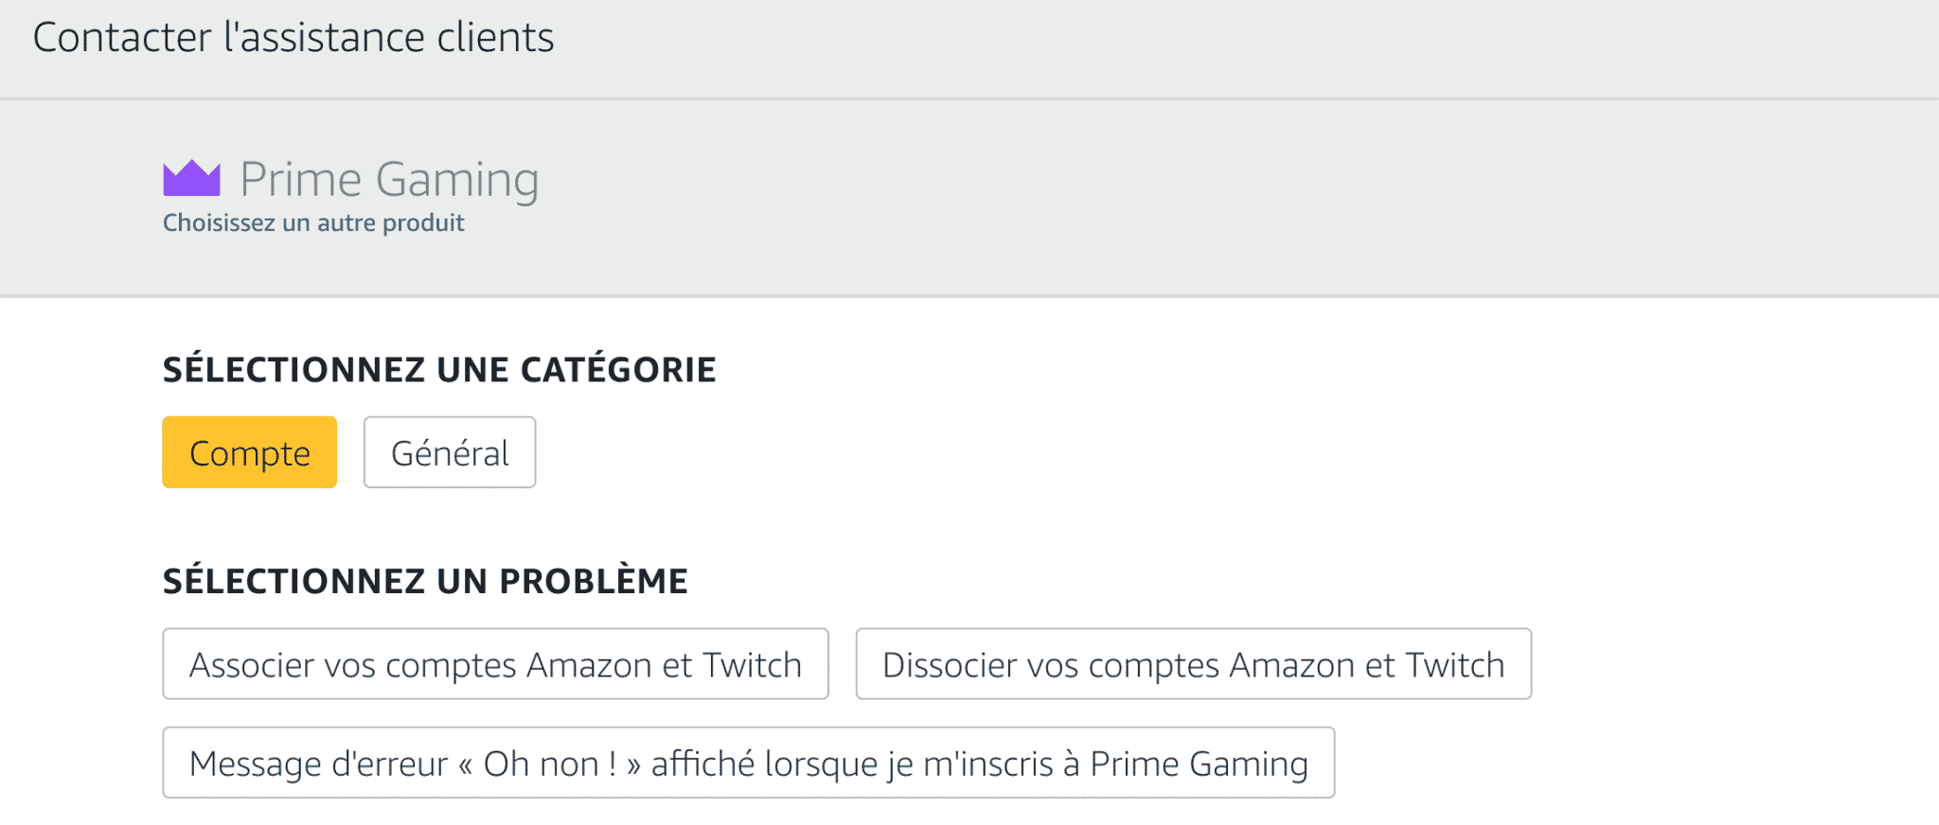Screen dimensions: 1939x825
Task: Choose the issue 'Associer vos comptes Amazon et Twitch'
Action: (x=495, y=664)
